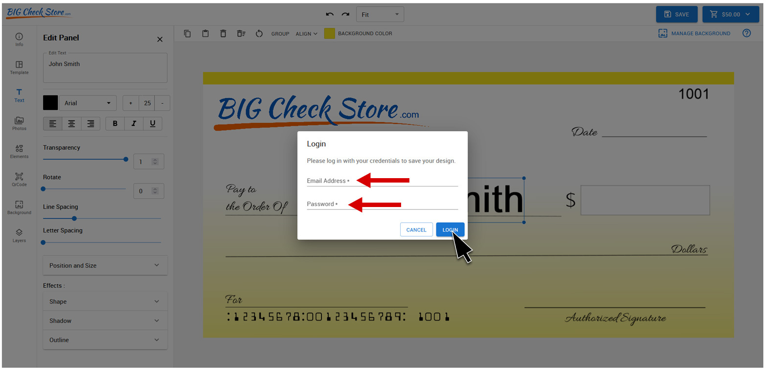Click the font size 25 field
Viewport: 766px width, 370px height.
[146, 103]
